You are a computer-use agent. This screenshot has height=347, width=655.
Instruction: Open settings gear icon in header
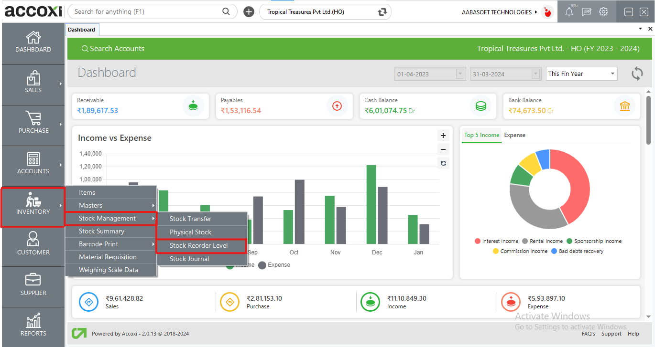point(604,12)
